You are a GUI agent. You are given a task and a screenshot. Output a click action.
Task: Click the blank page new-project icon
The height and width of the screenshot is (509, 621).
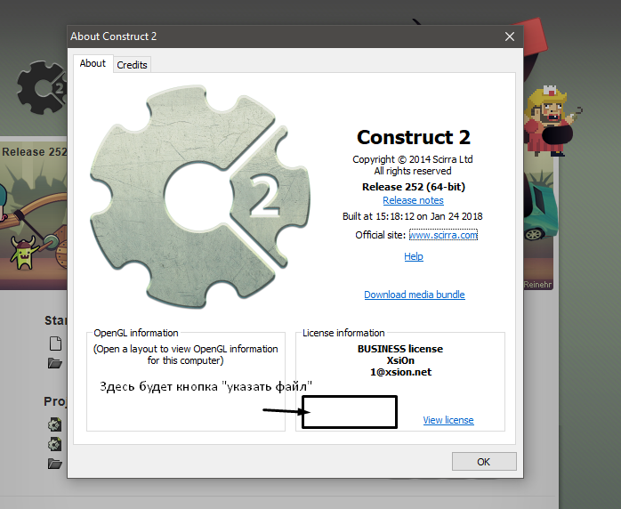[x=55, y=343]
